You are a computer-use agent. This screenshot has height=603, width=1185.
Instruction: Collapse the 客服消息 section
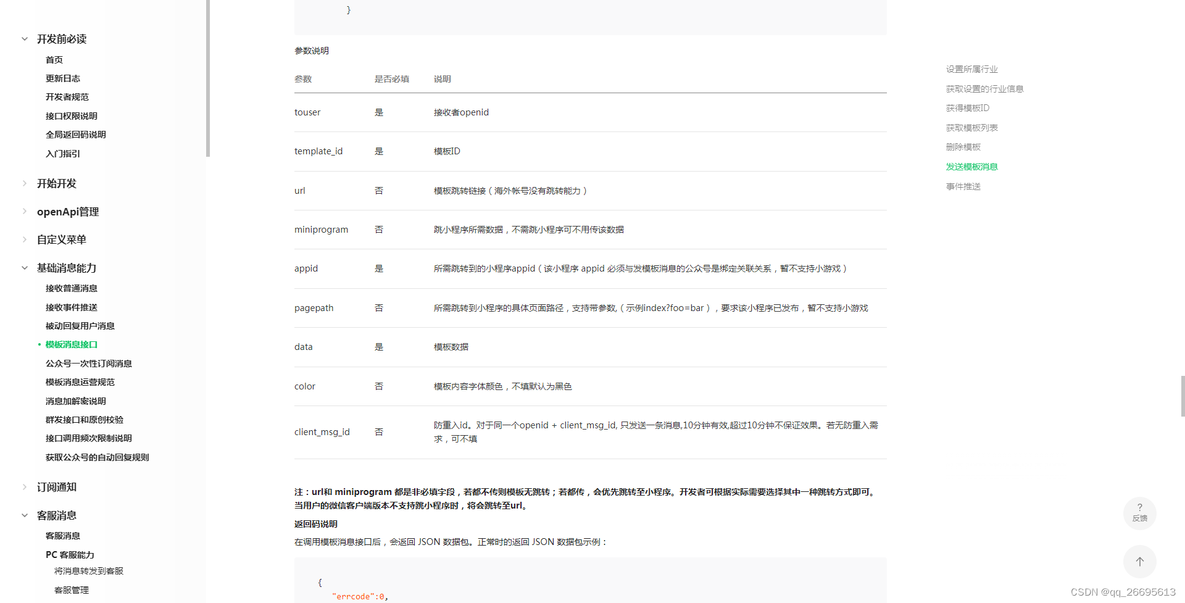click(x=25, y=515)
